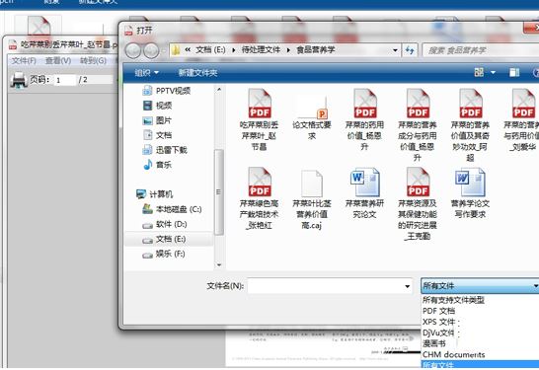Collapse the 所有文件 file type combo box
Viewport: 539px width, 370px height.
[x=480, y=286]
